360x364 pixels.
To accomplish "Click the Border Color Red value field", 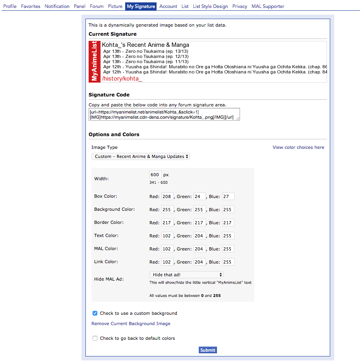I will pos(167,223).
